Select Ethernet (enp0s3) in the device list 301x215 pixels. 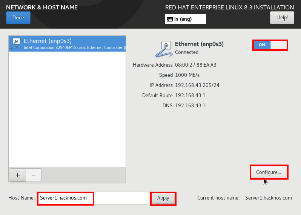(x=48, y=41)
